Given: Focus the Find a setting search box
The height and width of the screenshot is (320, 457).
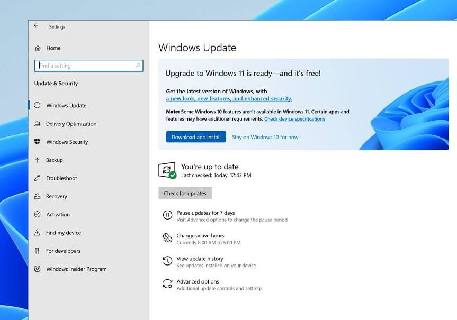Looking at the screenshot, I should point(85,66).
